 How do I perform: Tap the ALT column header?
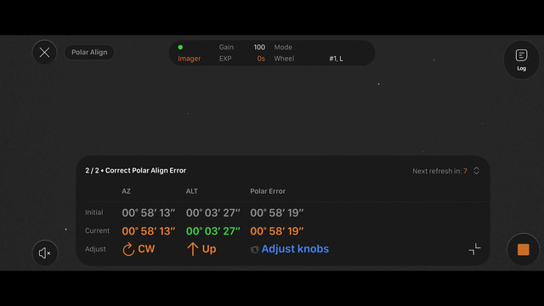point(192,191)
